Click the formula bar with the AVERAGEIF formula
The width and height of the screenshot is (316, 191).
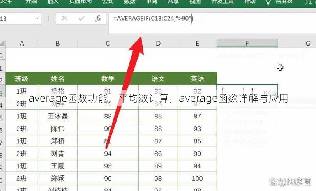(212, 23)
